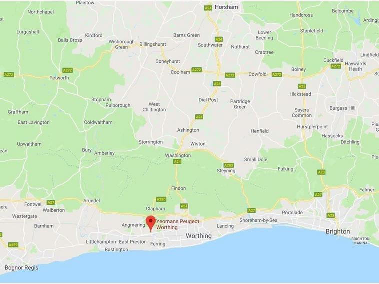Click the A27 road shield near Fontwell
The image size is (379, 284).
click(51, 202)
